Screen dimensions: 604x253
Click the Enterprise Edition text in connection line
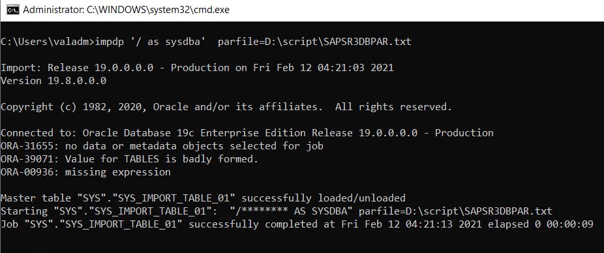click(256, 133)
